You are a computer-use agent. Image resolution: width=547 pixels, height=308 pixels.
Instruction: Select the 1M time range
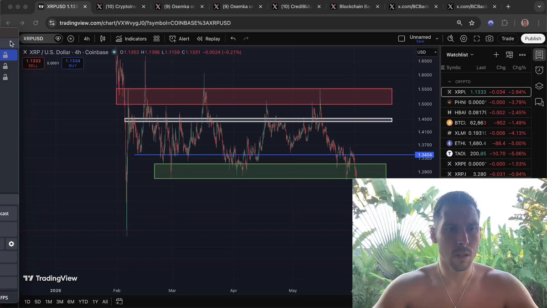(48, 302)
